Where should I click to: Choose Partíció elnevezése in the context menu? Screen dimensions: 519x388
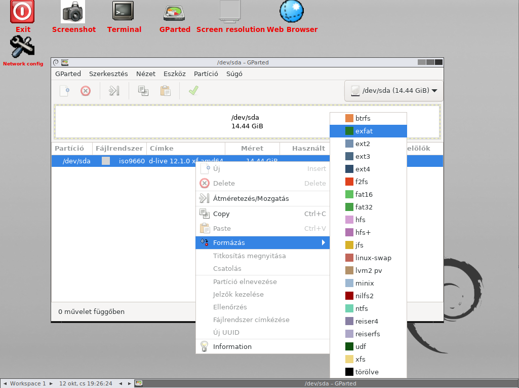(x=262, y=281)
